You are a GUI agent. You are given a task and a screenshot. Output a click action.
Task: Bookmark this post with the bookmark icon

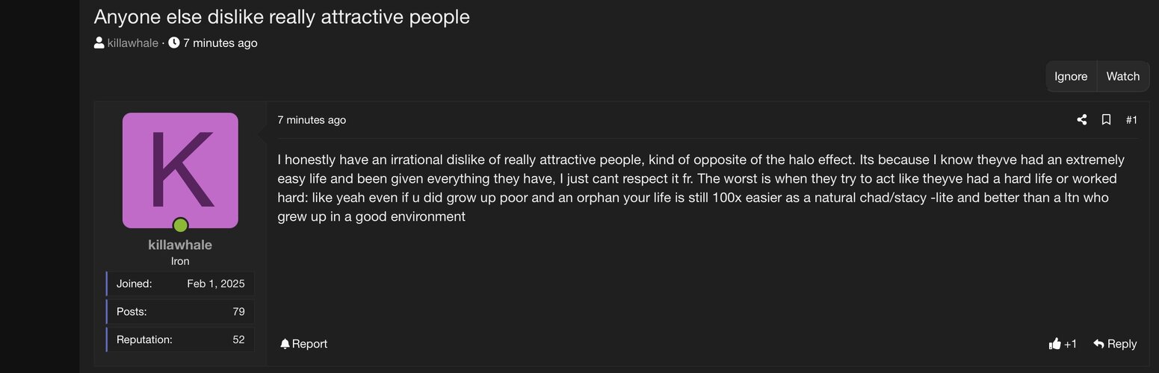(1106, 119)
